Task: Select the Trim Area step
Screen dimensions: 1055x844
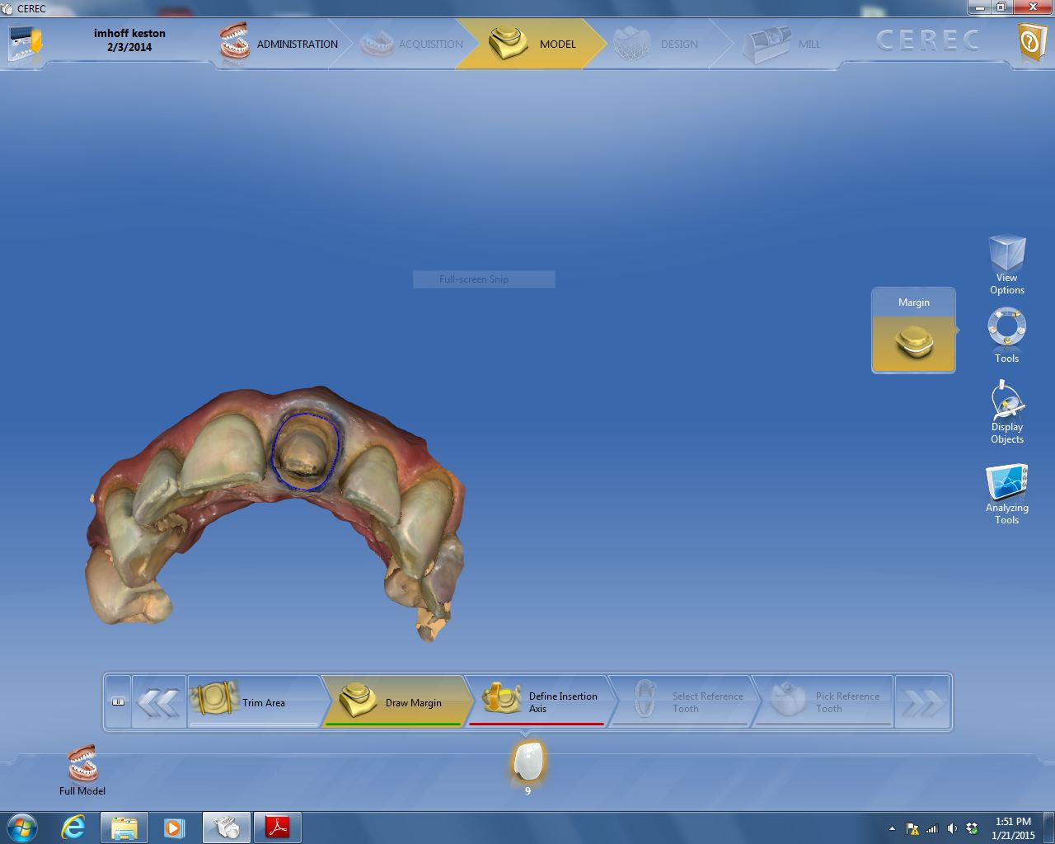Action: click(252, 702)
